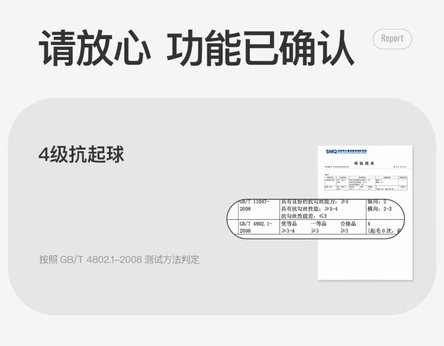Image resolution: width=444 pixels, height=346 pixels.
Task: Click the SMQ logo on the report
Action: click(x=330, y=152)
